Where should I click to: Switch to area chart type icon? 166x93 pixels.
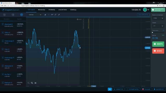[45, 15]
